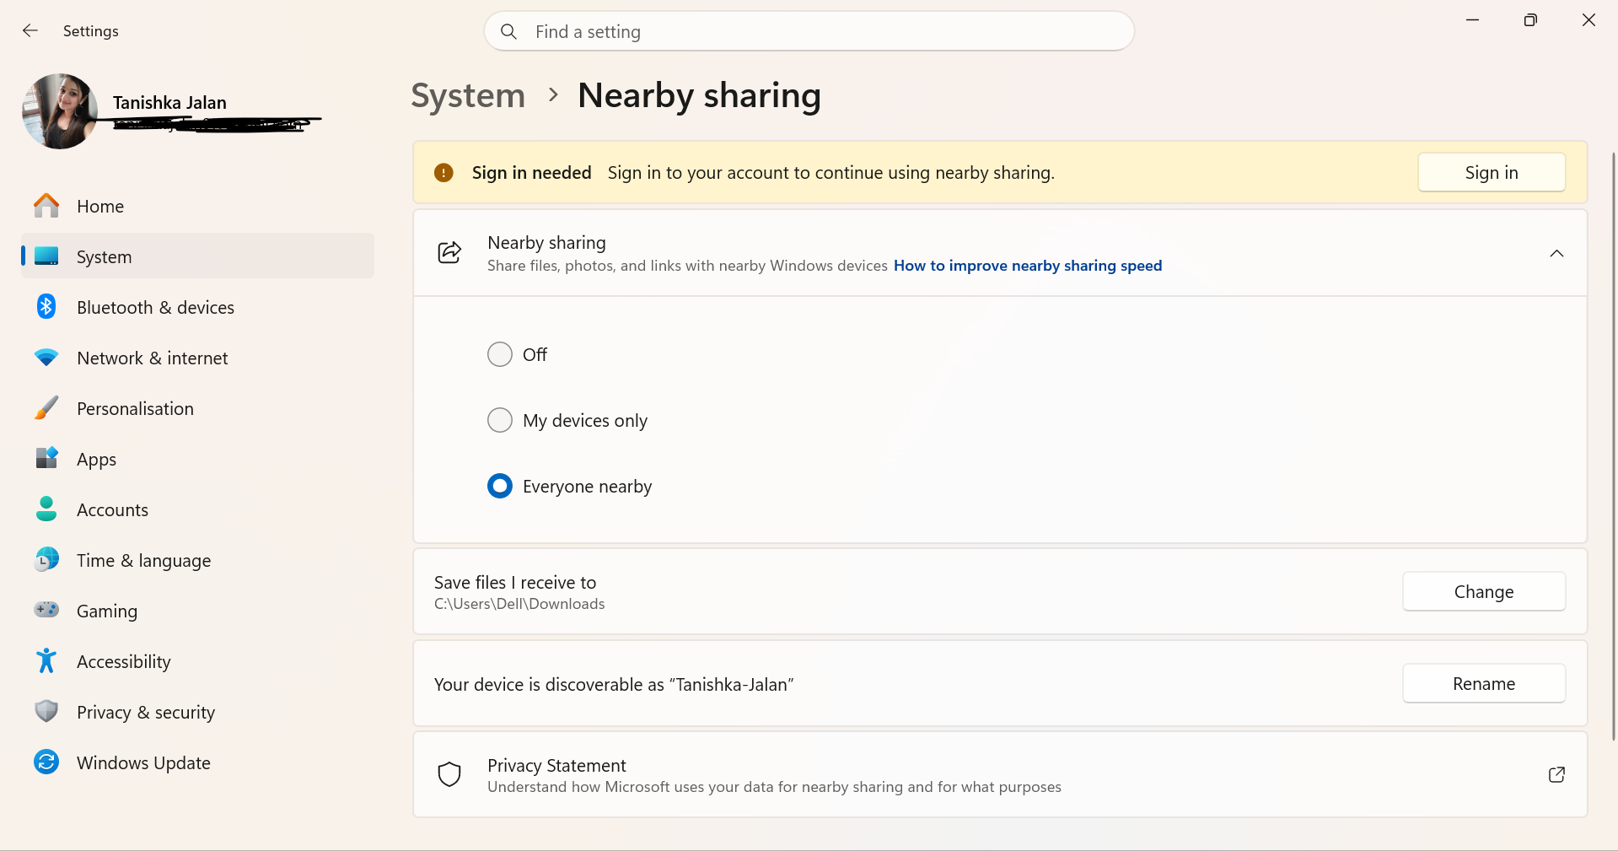Click the Rename device button
Viewport: 1618px width, 851px height.
(x=1484, y=683)
